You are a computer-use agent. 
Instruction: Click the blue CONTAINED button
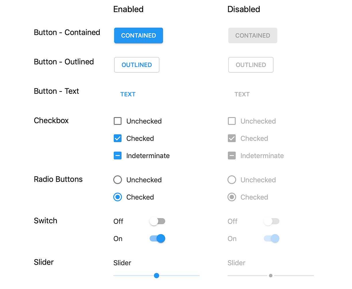[139, 36]
